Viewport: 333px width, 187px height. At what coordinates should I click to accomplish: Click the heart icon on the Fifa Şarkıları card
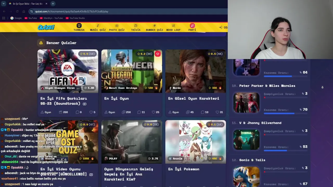(91, 112)
